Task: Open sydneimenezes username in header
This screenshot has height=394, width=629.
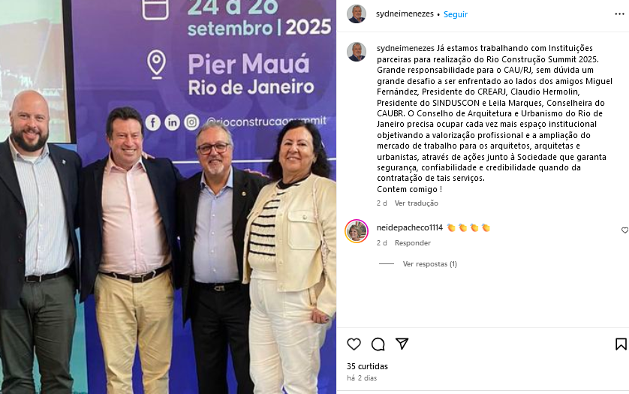Action: click(x=405, y=14)
